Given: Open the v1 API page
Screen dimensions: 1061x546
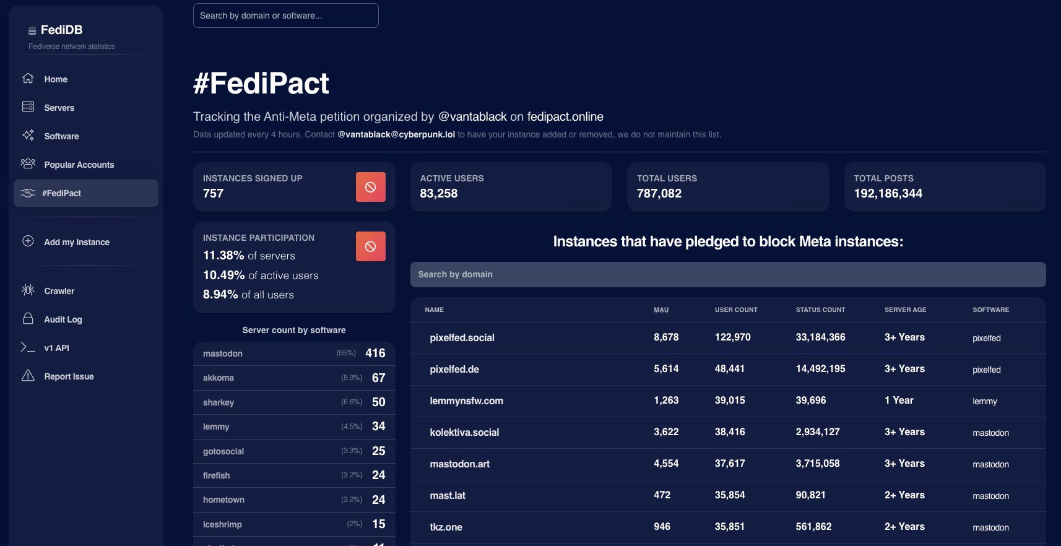Looking at the screenshot, I should (86, 348).
